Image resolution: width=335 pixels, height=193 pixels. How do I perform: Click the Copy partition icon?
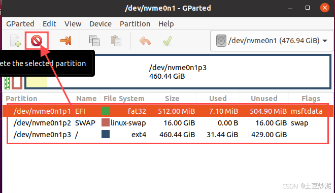94,41
